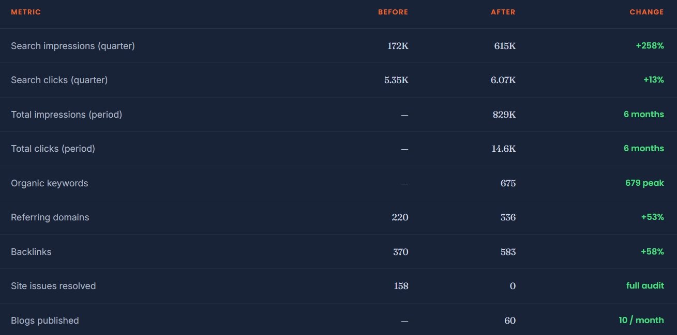Screen dimensions: 677x335
Task: Click the 14.6K total clicks value
Action: pyautogui.click(x=503, y=149)
